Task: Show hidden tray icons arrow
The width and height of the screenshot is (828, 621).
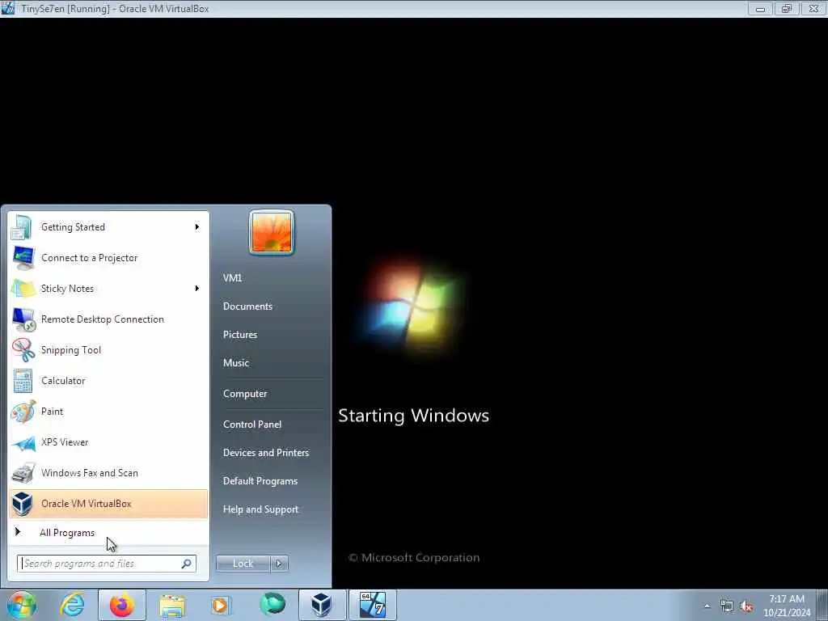Action: click(707, 606)
